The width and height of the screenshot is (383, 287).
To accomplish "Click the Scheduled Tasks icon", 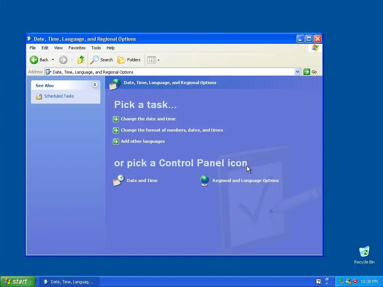I will point(39,96).
